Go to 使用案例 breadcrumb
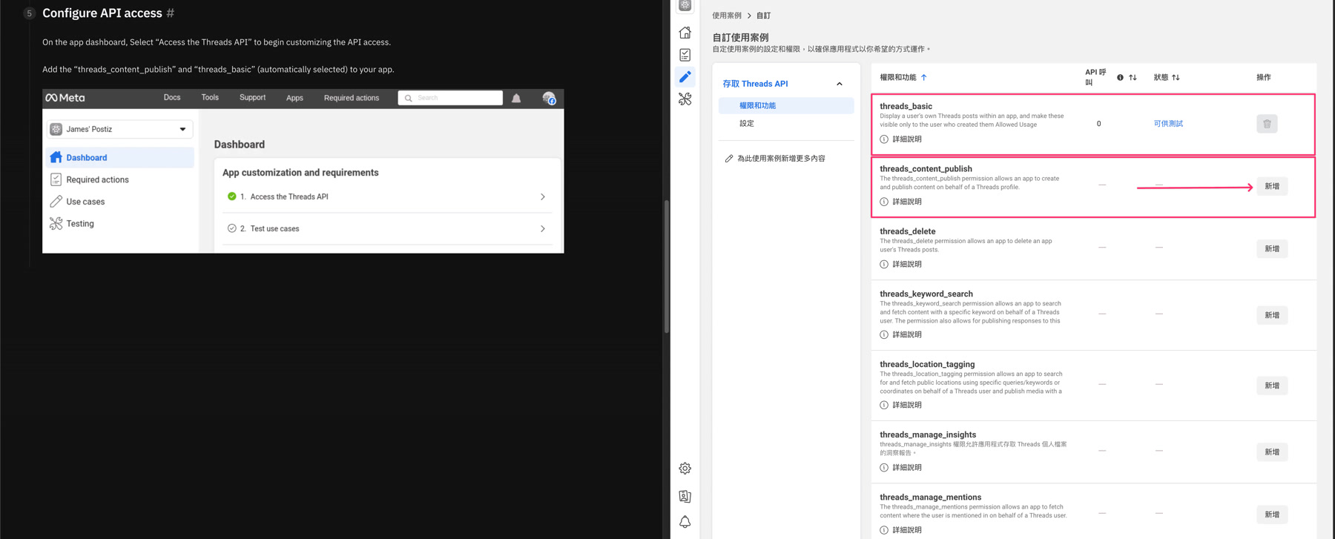The image size is (1335, 539). tap(727, 16)
